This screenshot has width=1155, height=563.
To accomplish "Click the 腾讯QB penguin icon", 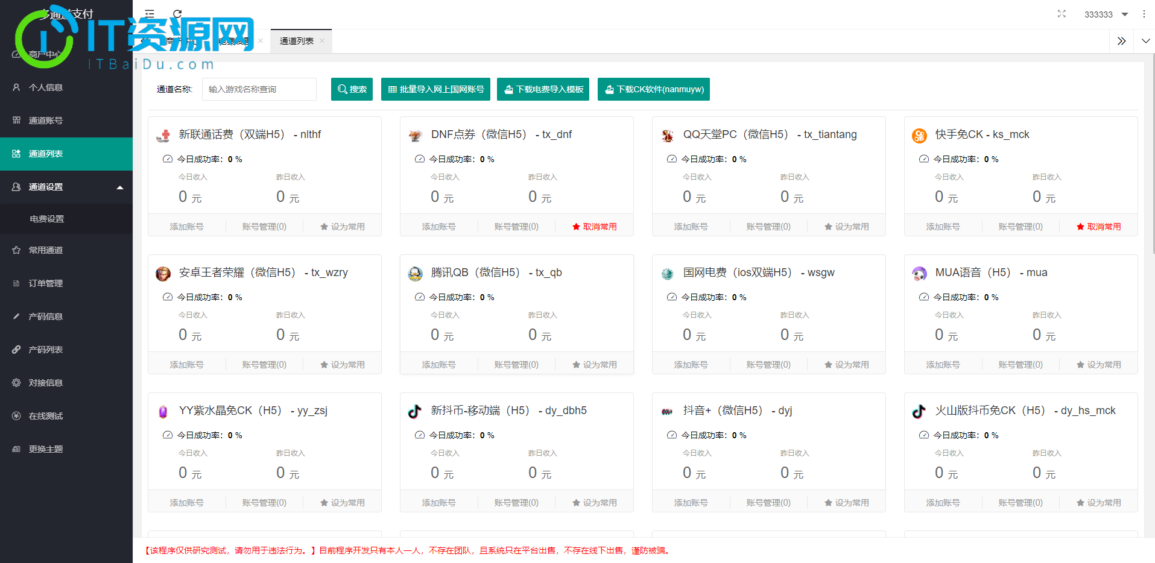I will click(415, 274).
